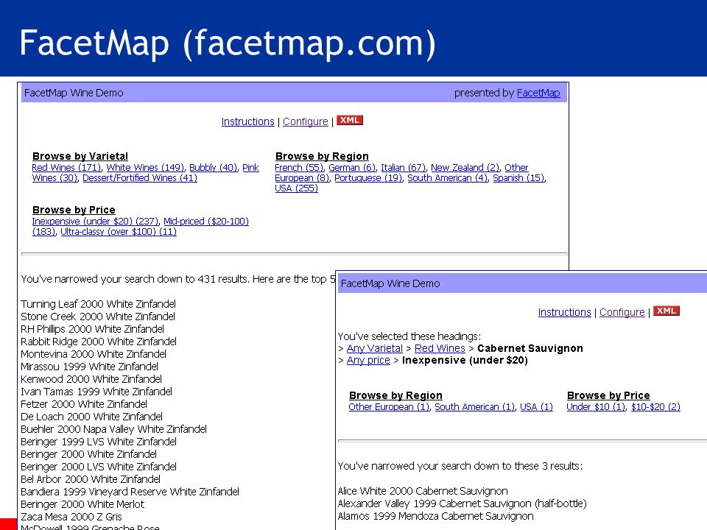Click Bandiera 1999 Vineyard Reserve White Zinfandel
Image resolution: width=707 pixels, height=530 pixels.
coord(130,492)
